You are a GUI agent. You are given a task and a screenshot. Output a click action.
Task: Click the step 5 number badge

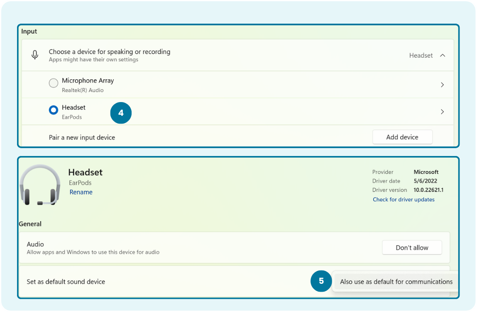tap(321, 281)
